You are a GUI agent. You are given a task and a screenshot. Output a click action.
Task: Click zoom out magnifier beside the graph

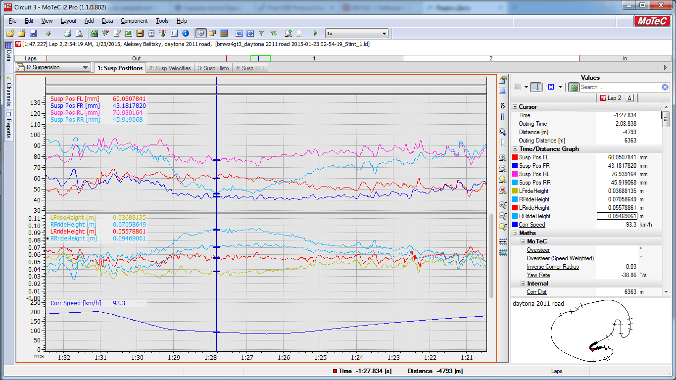503,169
